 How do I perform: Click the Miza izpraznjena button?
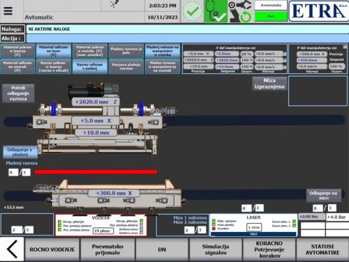tap(269, 84)
